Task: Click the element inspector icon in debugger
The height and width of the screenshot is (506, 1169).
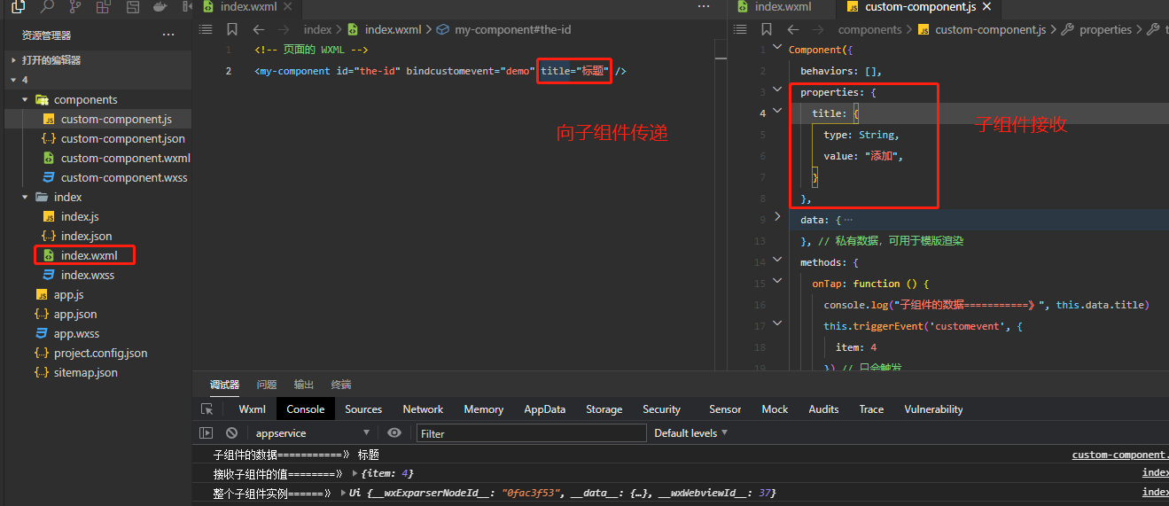Action: click(207, 409)
